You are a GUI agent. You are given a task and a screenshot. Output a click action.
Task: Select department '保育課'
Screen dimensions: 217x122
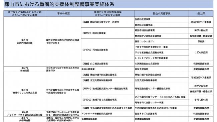(x=201, y=41)
